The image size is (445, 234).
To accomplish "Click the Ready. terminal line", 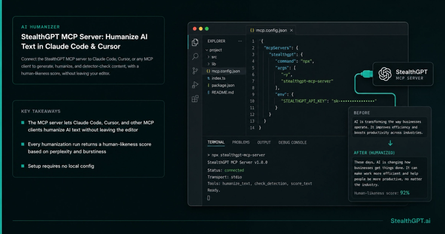I will click(x=213, y=190).
